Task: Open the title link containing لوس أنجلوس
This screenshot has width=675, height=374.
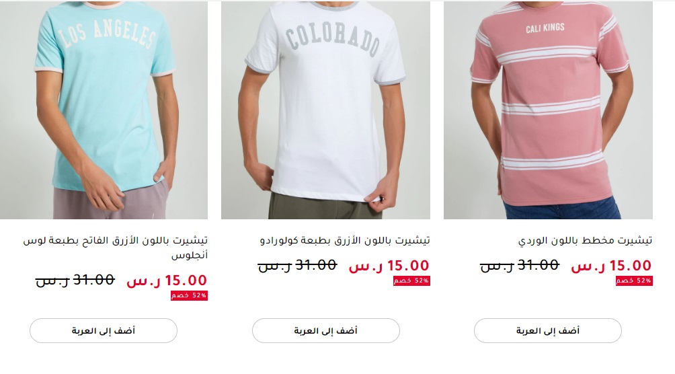Action: 116,248
